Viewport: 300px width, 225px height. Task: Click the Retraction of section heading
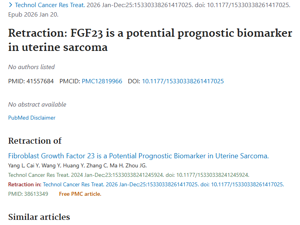pos(35,141)
